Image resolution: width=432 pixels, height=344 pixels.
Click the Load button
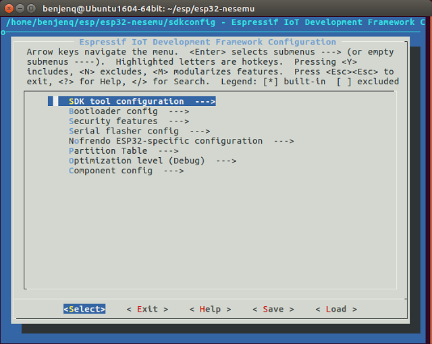(336, 309)
